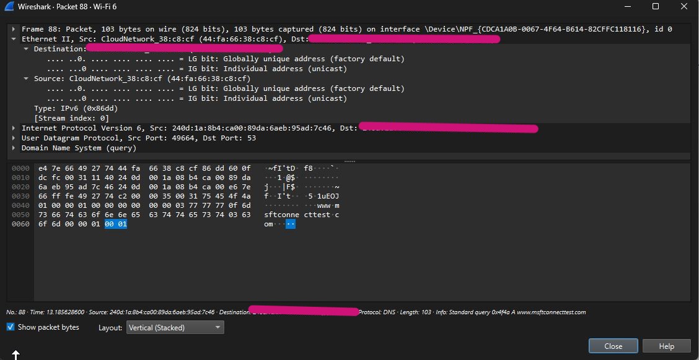Click the highlighted 00 01 hex bytes
This screenshot has height=360, width=699.
116,225
